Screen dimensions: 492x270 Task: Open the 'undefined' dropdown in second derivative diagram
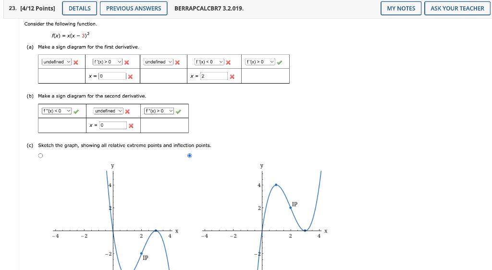click(108, 111)
